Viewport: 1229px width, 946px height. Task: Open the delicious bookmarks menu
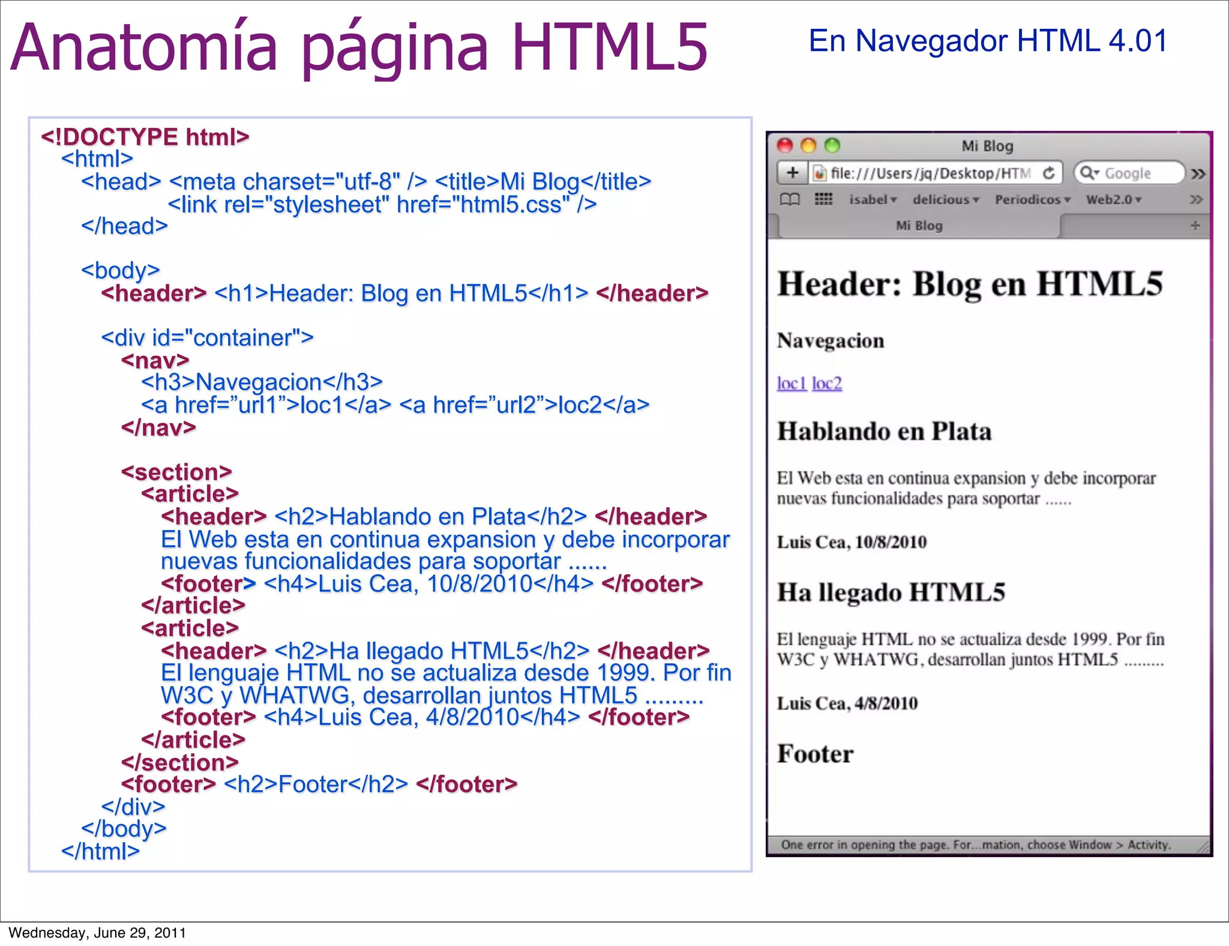(946, 199)
